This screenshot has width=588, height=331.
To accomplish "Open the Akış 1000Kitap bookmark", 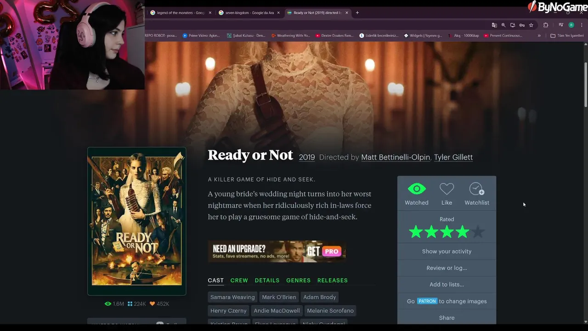I will coord(464,36).
